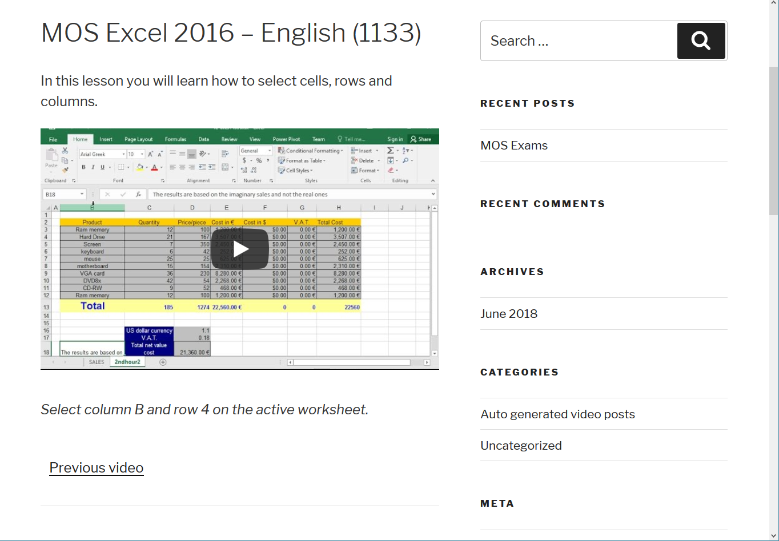Click the Bold icon in the video's Excel ribbon
779x541 pixels.
click(x=83, y=167)
